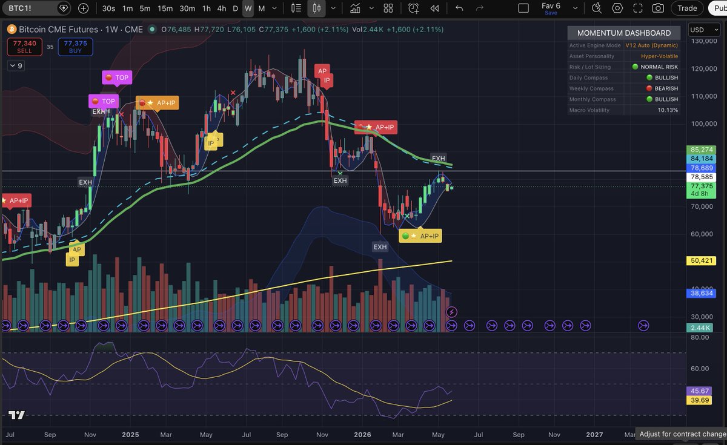This screenshot has height=445, width=727.
Task: Choose the 1h interval
Action: point(207,8)
